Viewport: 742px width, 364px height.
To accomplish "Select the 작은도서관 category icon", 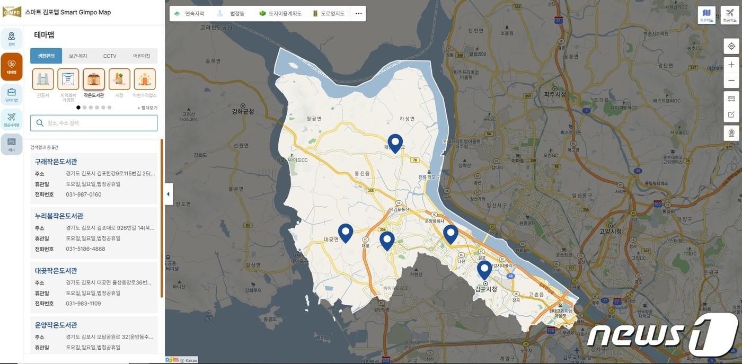I will 94,79.
